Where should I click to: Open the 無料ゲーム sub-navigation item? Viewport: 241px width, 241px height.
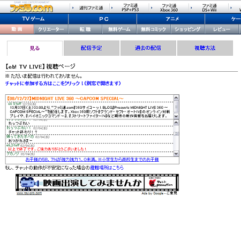coord(119,29)
